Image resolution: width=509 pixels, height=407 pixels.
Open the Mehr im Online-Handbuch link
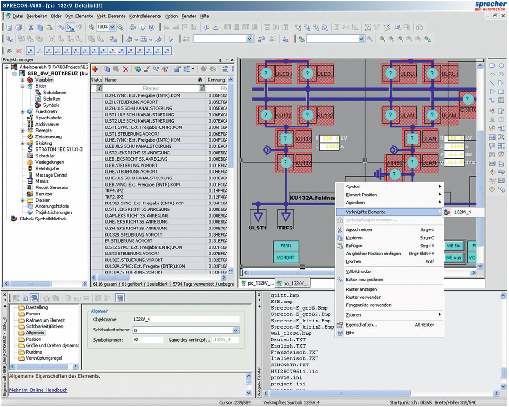coord(38,390)
